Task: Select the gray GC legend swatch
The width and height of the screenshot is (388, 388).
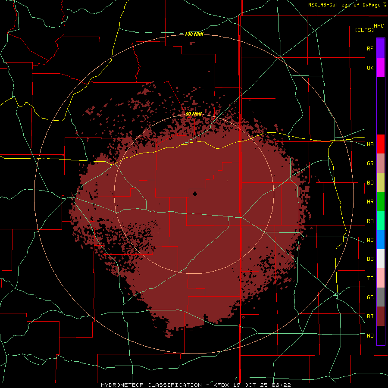Action: tap(381, 297)
